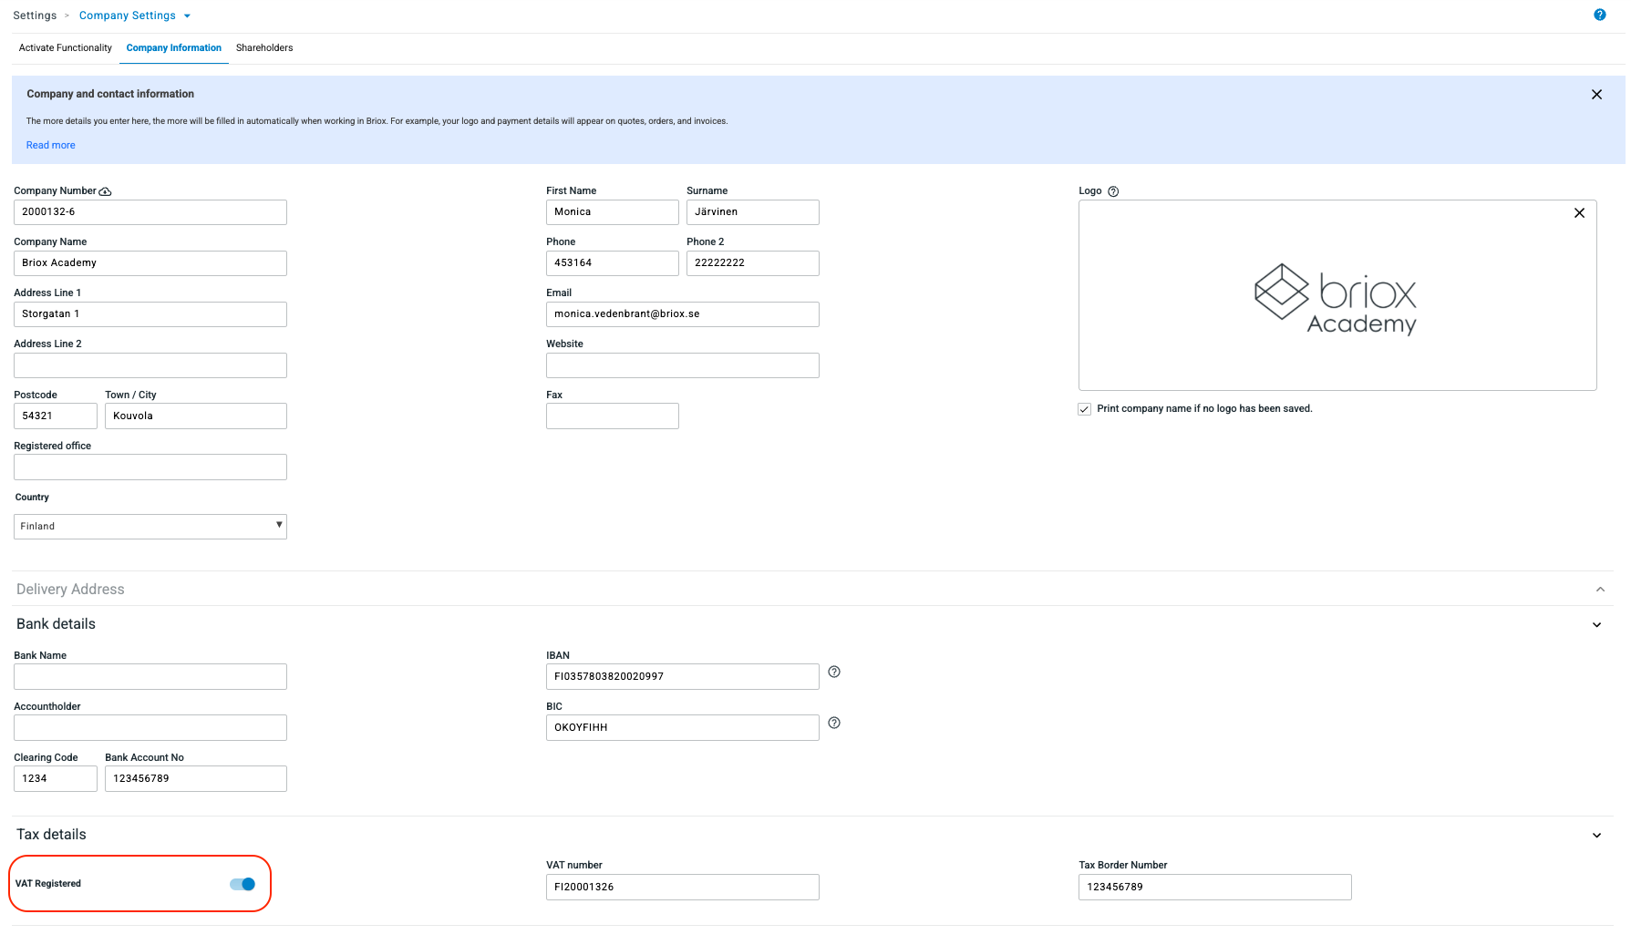Image resolution: width=1631 pixels, height=945 pixels.
Task: Follow the Read more link
Action: tap(51, 146)
